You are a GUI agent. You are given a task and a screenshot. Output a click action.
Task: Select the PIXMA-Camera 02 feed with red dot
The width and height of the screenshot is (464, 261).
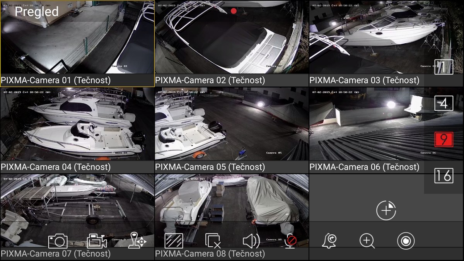coord(232,39)
